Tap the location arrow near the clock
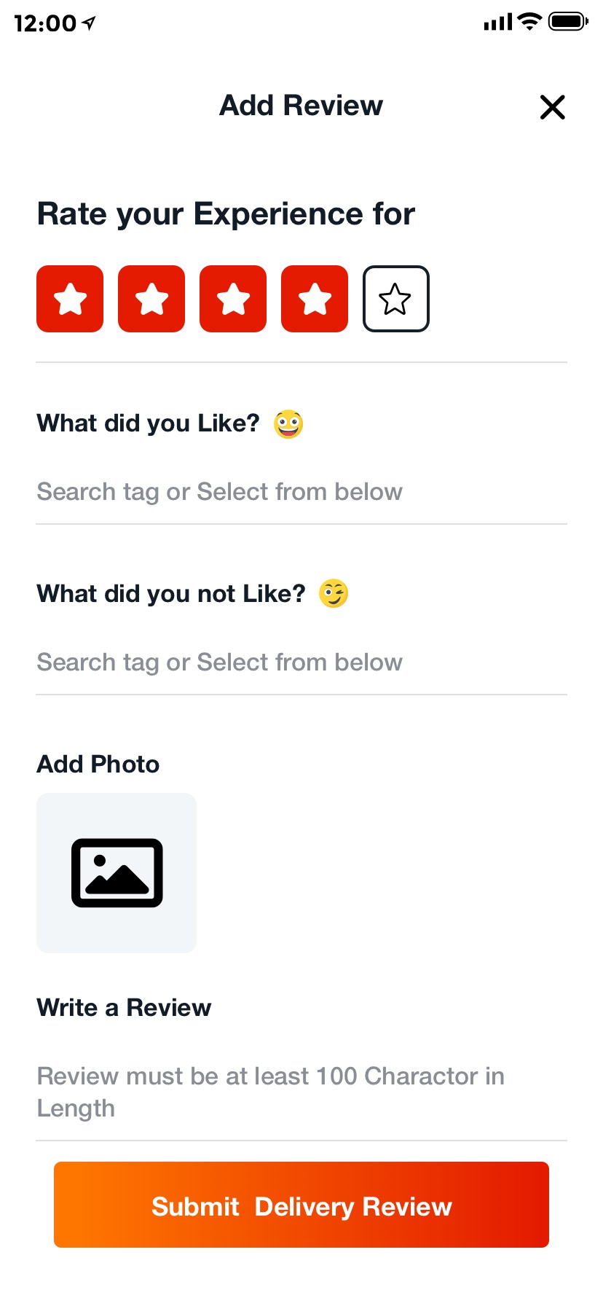The width and height of the screenshot is (603, 1306). [x=89, y=23]
